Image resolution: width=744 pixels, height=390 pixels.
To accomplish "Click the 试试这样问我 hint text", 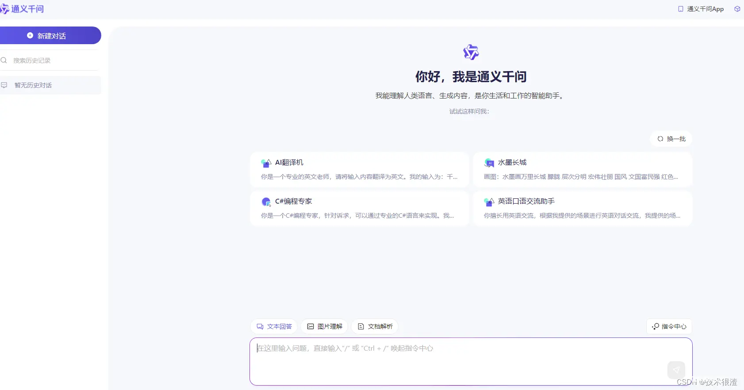I will [x=469, y=111].
